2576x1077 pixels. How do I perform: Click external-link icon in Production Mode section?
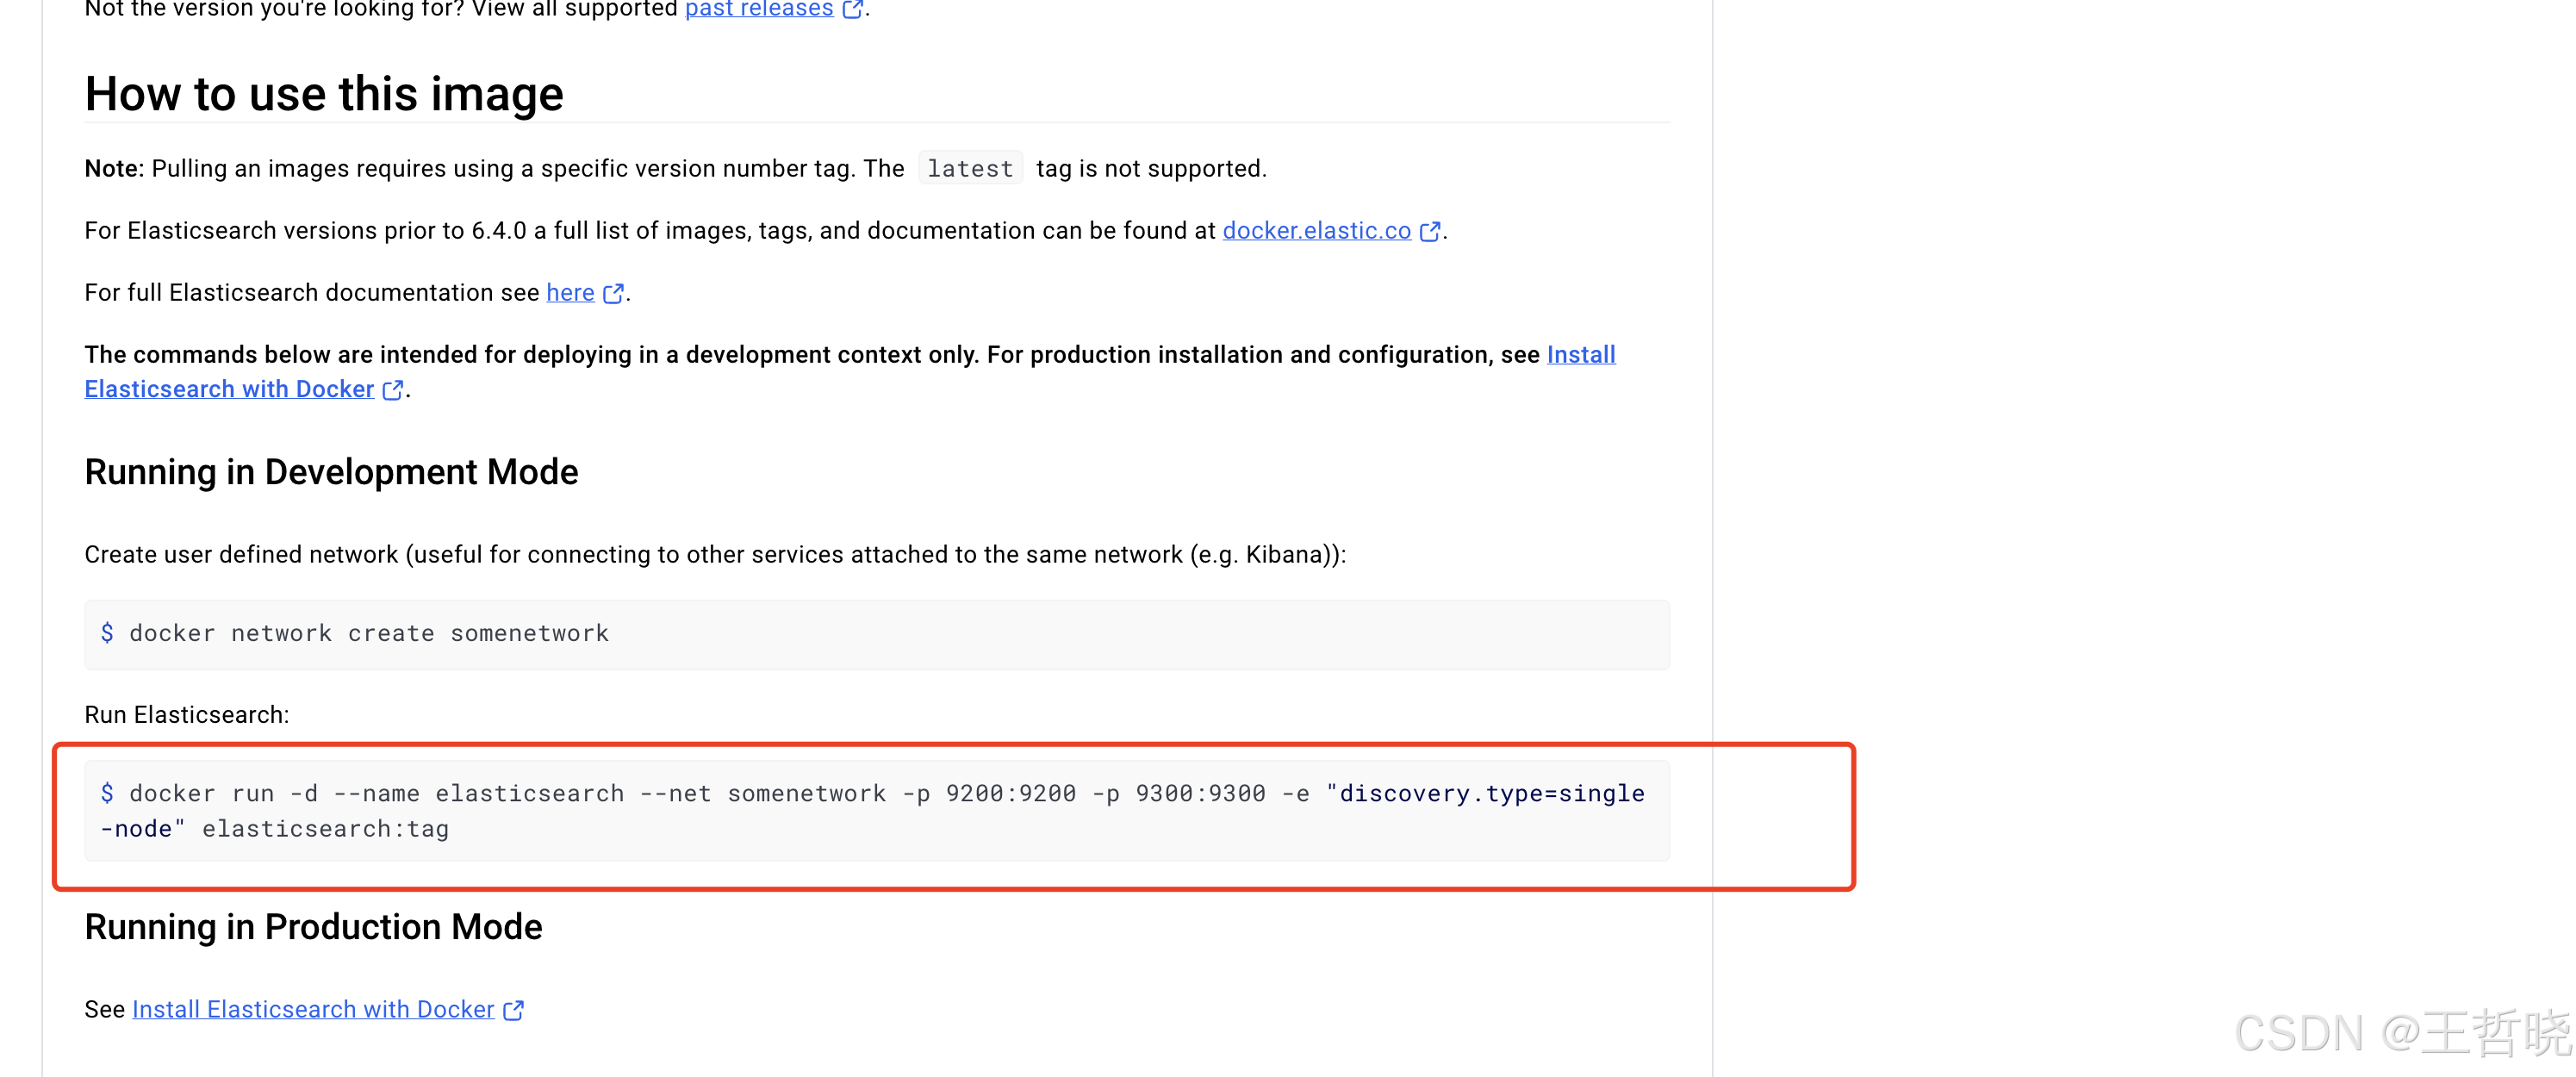coord(513,1011)
